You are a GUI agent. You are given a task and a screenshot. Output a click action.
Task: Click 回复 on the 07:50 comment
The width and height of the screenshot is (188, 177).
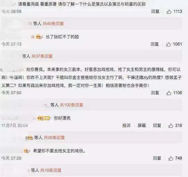tap(155, 93)
